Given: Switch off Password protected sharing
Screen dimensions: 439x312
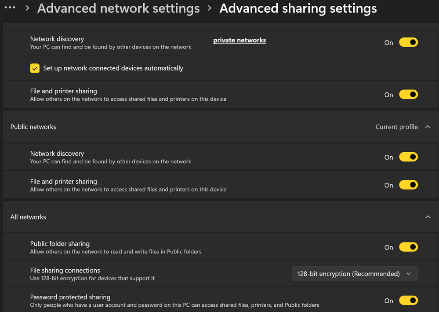Looking at the screenshot, I should pos(408,301).
